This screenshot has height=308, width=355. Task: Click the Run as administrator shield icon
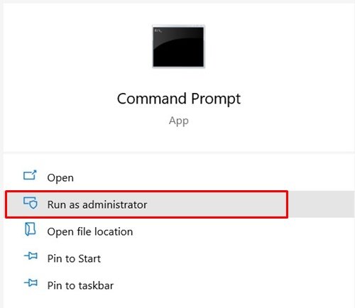click(x=31, y=203)
